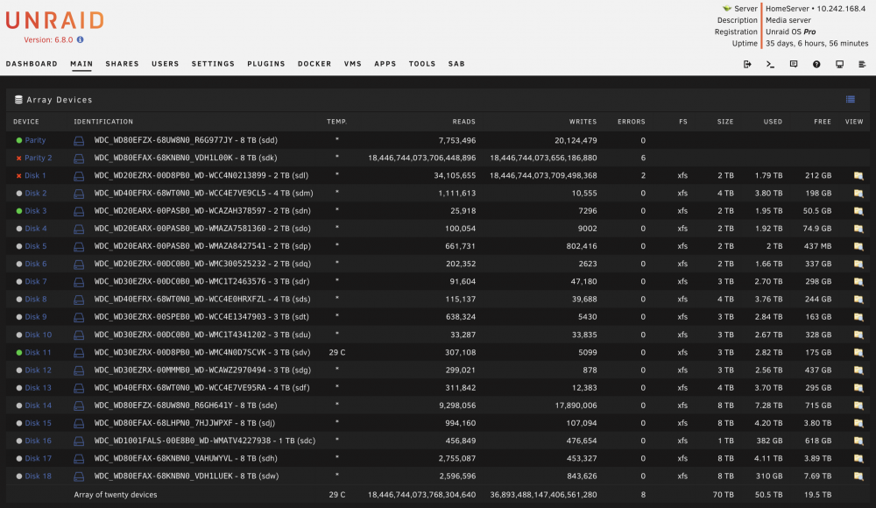Click the 29 C temperature for Disk 11
Viewport: 876px width, 508px height.
(337, 353)
